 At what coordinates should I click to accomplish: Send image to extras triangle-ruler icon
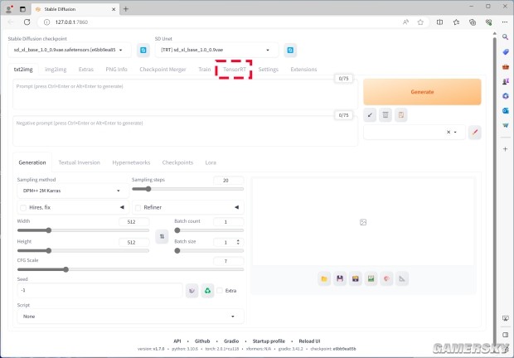pyautogui.click(x=402, y=278)
